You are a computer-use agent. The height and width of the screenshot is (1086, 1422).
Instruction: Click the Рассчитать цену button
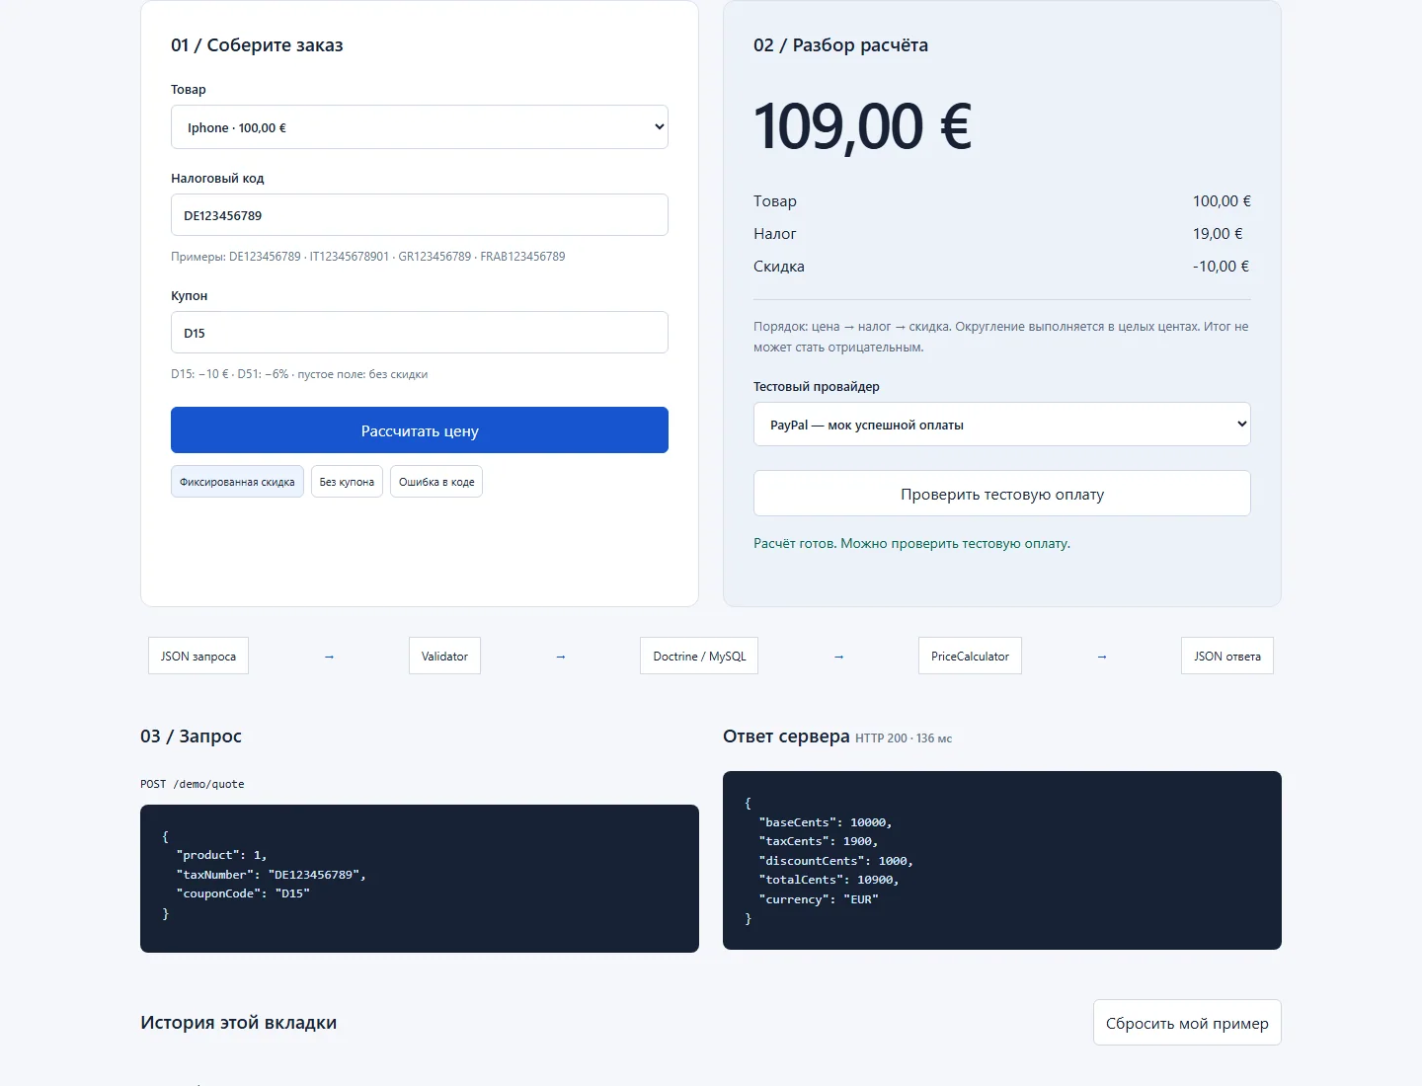click(420, 430)
